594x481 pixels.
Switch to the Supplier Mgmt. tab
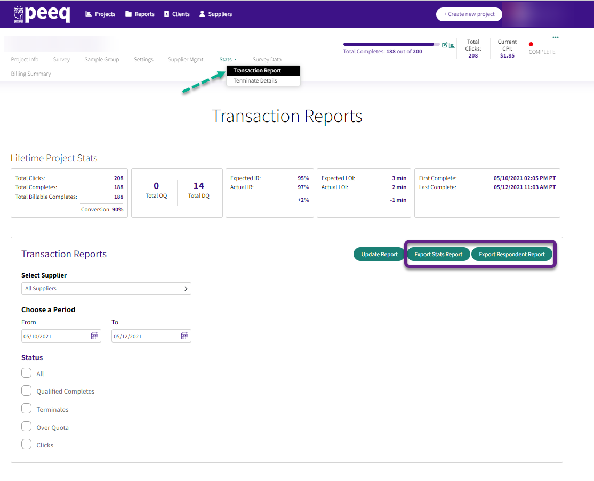point(186,60)
